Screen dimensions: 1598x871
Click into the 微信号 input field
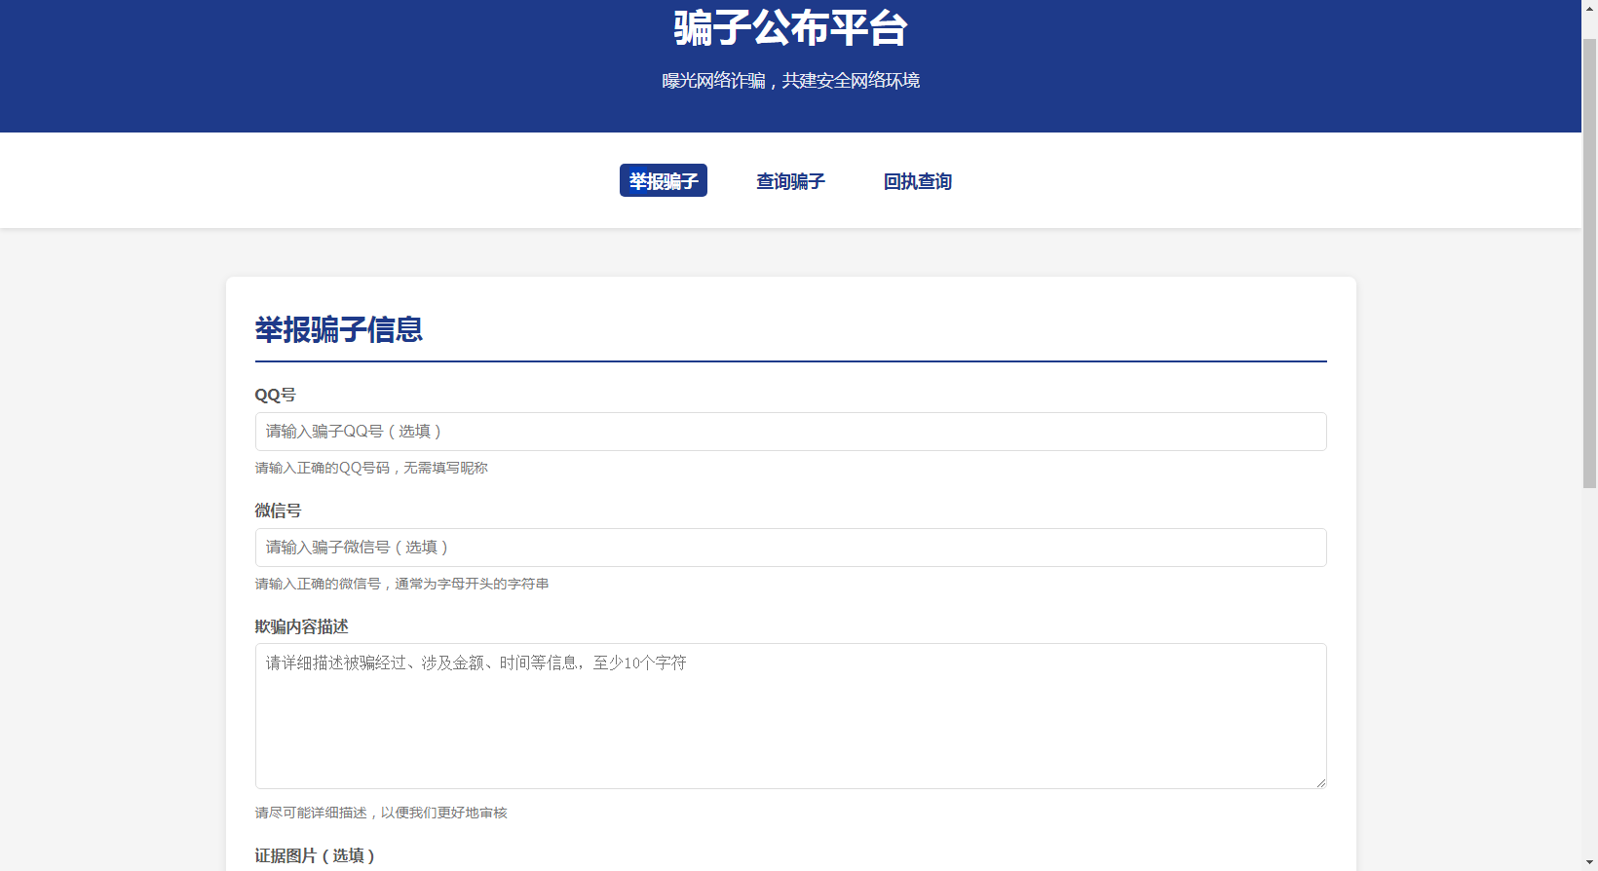790,548
